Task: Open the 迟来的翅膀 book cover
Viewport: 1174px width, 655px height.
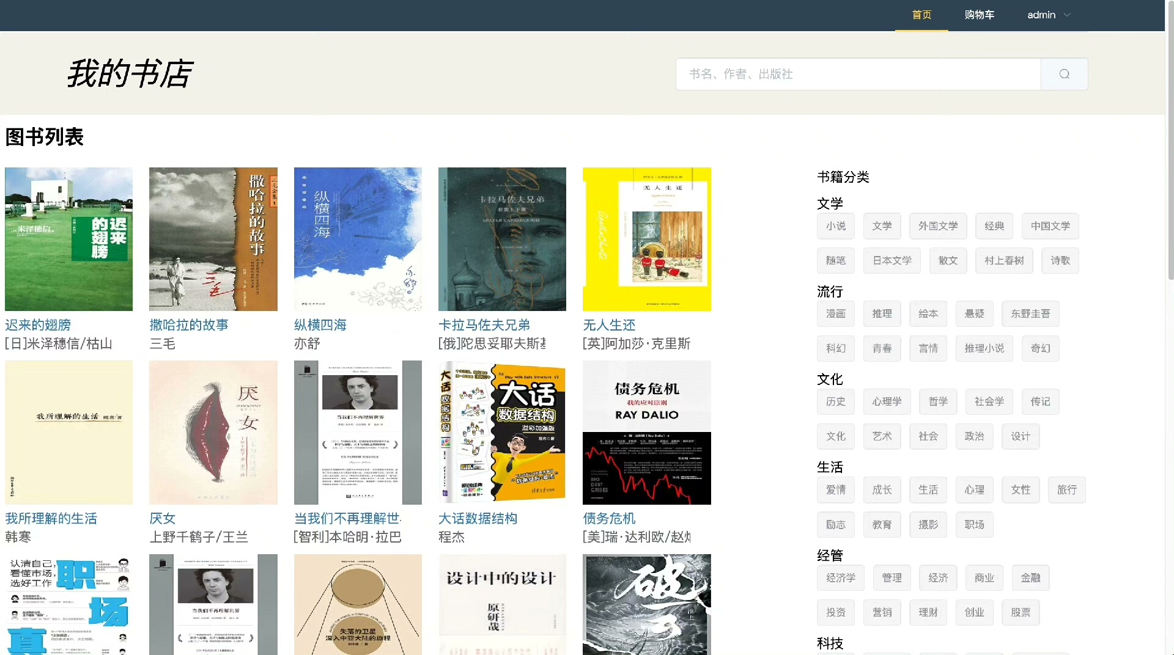Action: click(68, 239)
